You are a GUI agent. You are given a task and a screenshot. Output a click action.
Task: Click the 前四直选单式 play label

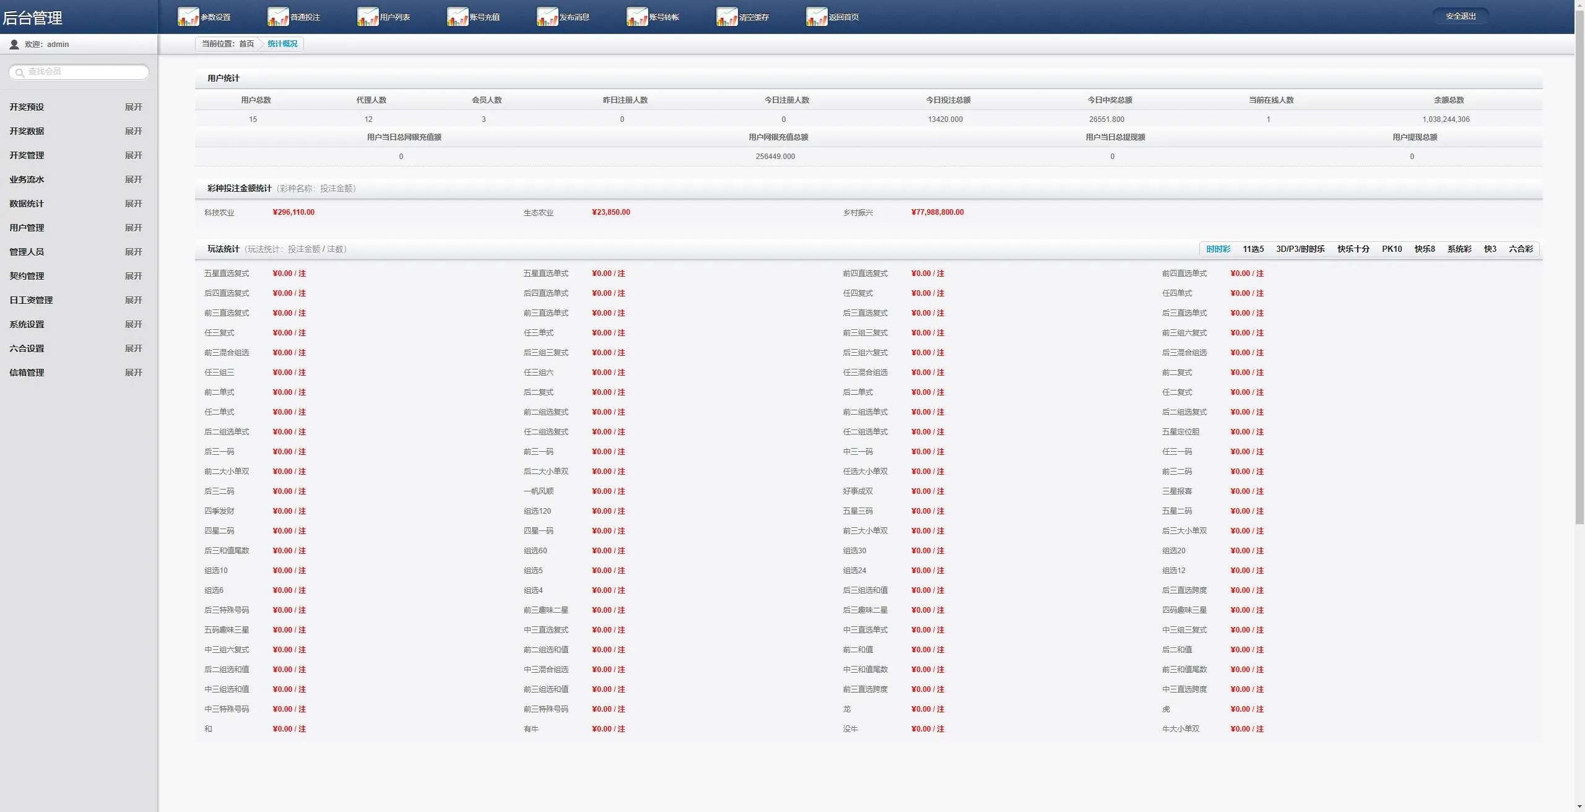click(x=1184, y=274)
